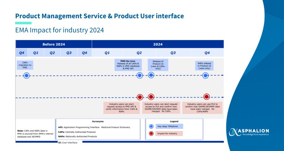284x151 pixels.
Task: Click the red Impact for industry legend icon
Action: pyautogui.click(x=151, y=133)
